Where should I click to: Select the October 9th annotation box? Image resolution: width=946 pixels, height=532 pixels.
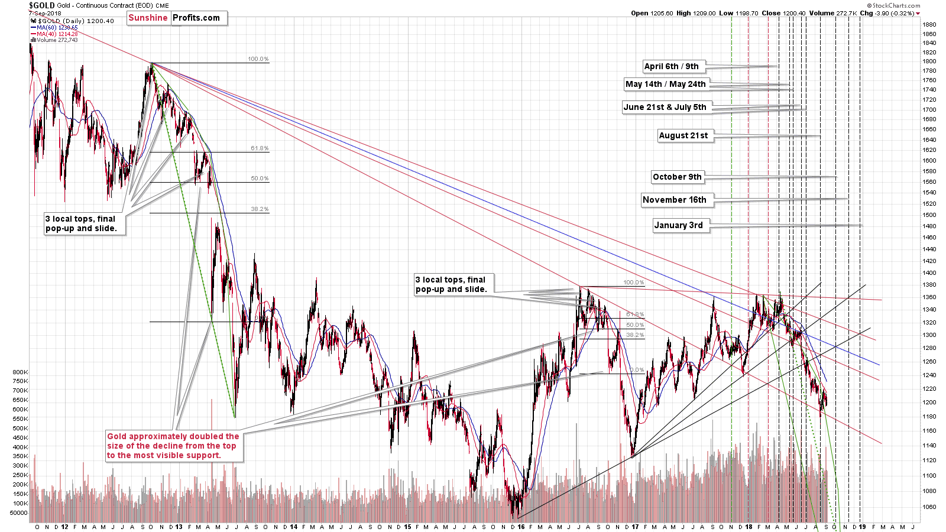(x=677, y=177)
